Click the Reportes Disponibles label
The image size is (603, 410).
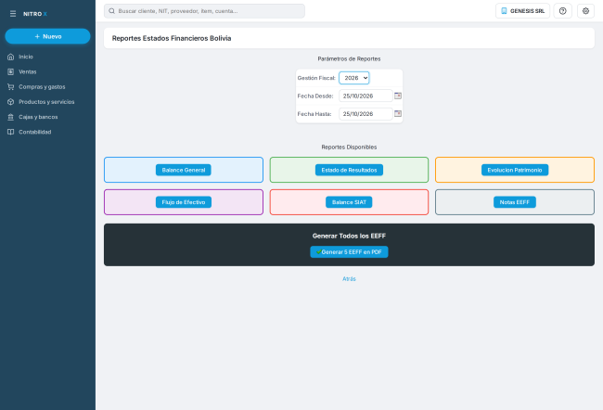pos(349,147)
